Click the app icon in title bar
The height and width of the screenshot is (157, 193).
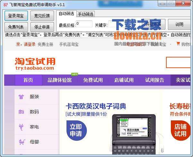pos(5,5)
